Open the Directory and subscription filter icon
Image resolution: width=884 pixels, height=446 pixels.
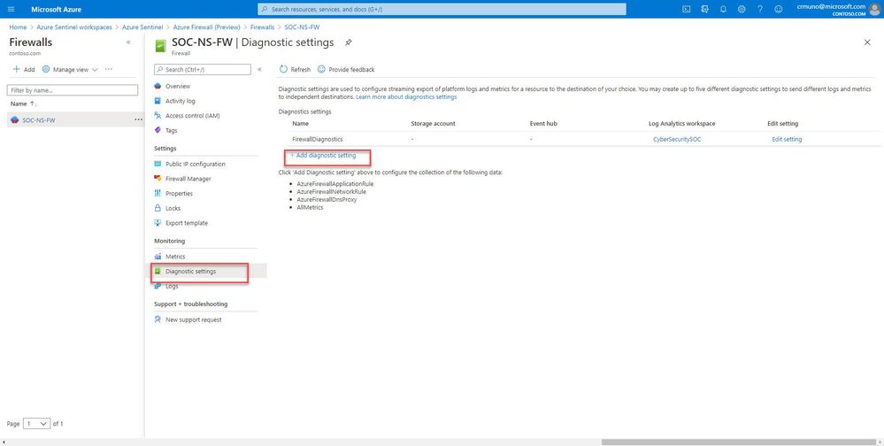point(704,9)
